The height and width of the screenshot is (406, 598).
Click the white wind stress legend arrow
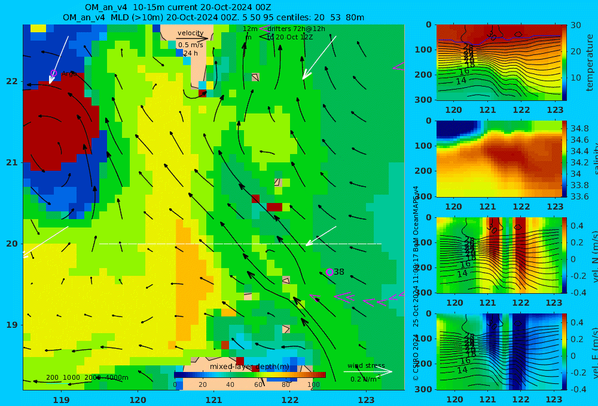(x=368, y=371)
